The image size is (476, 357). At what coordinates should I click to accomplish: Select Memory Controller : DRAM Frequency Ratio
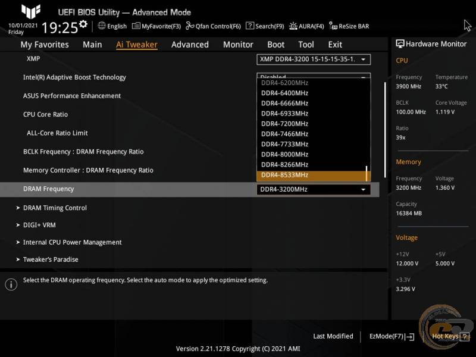[88, 170]
